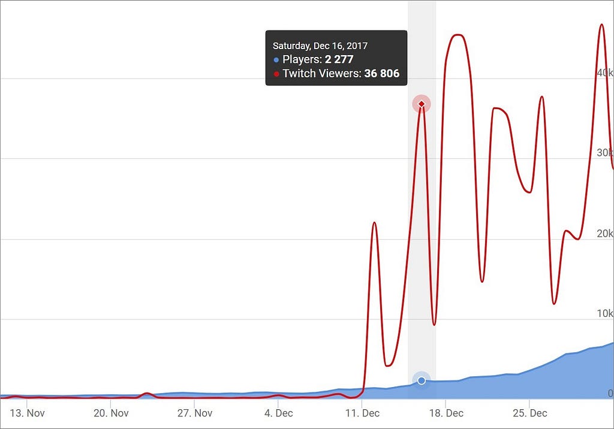
Task: Select the 20. Nov axis label
Action: [111, 413]
